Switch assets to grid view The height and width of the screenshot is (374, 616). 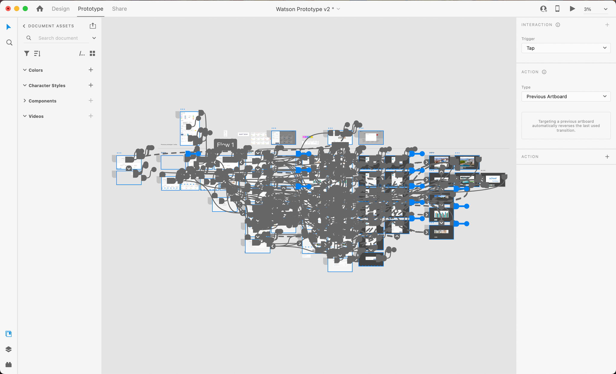pyautogui.click(x=92, y=53)
